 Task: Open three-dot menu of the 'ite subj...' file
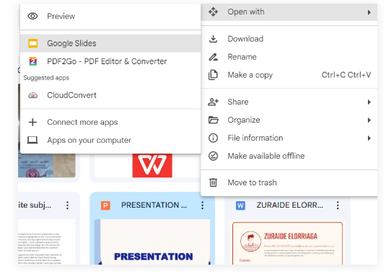[x=67, y=205]
